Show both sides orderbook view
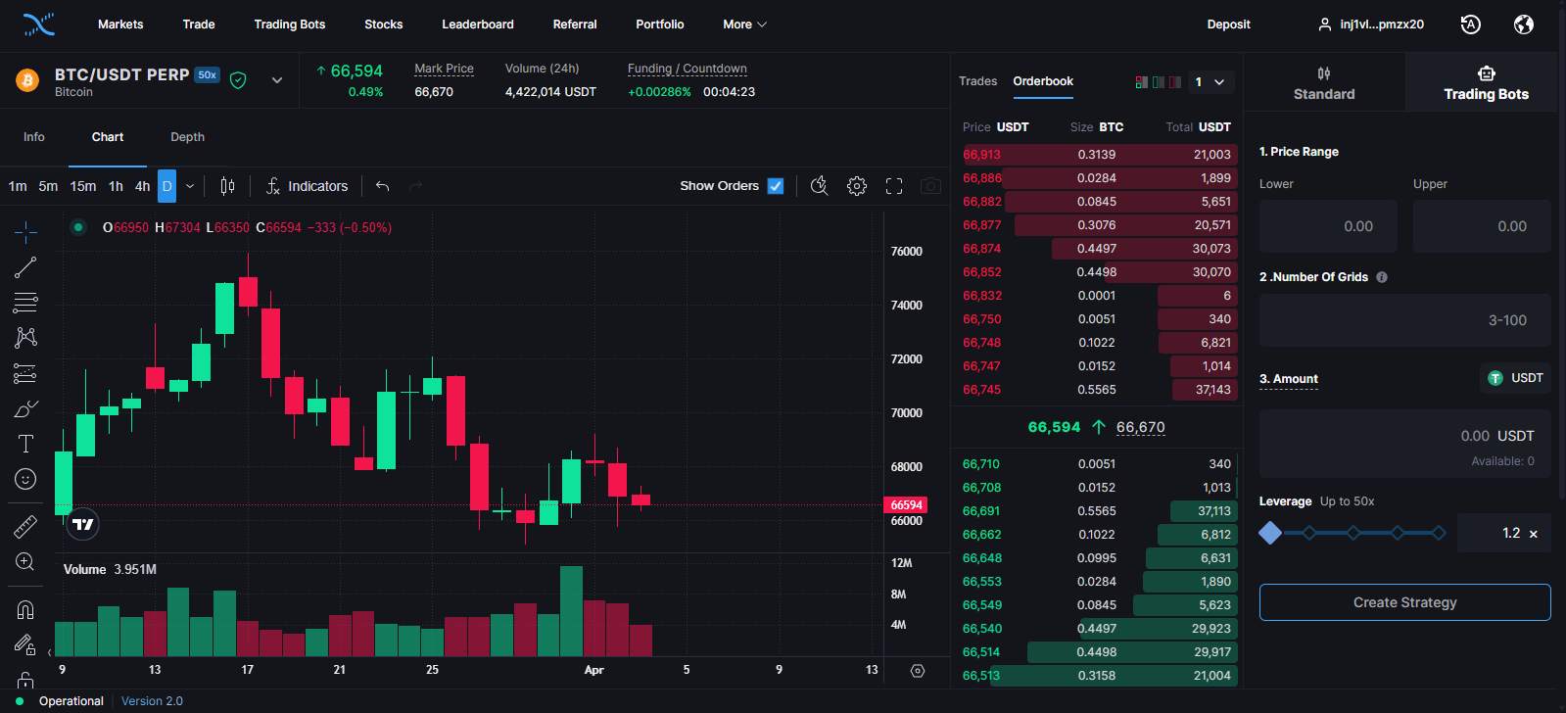Viewport: 1566px width, 713px height. [x=1141, y=82]
